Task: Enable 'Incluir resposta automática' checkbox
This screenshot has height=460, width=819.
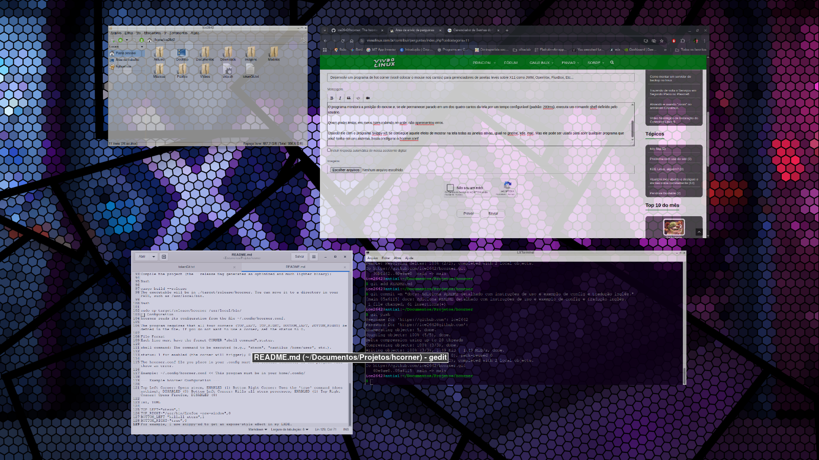Action: point(329,150)
